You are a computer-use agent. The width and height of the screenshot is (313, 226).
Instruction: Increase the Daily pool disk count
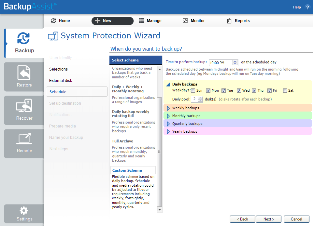200,98
